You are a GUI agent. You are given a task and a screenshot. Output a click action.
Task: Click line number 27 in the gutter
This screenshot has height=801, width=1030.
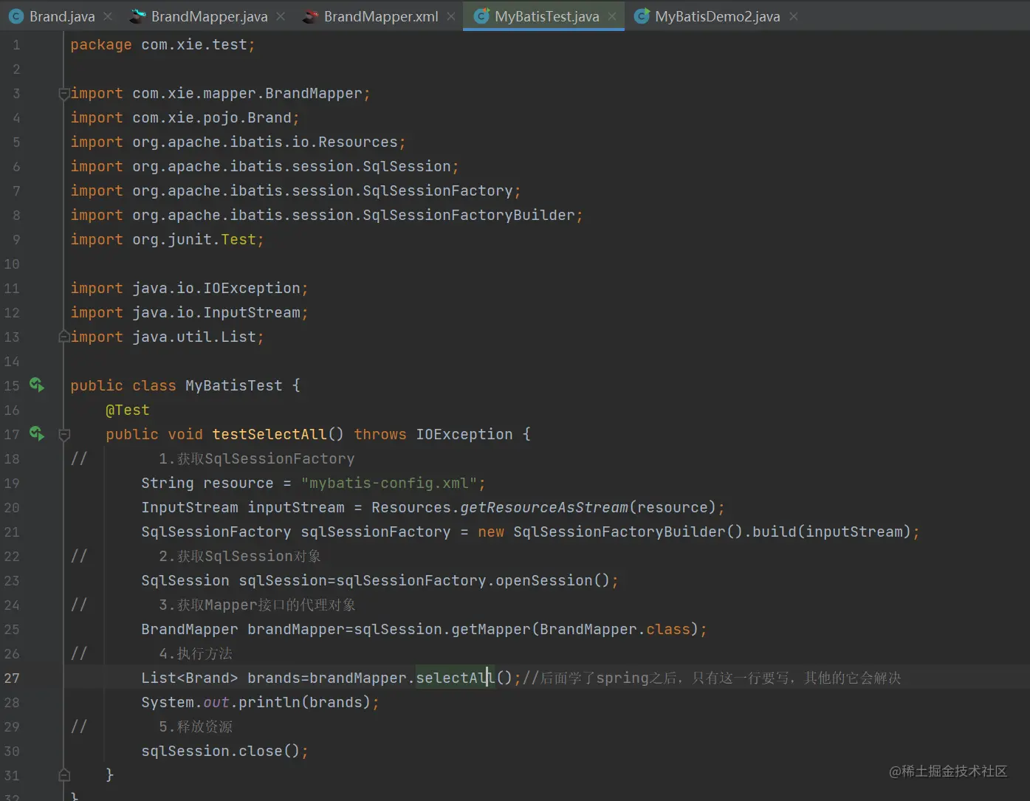click(12, 678)
